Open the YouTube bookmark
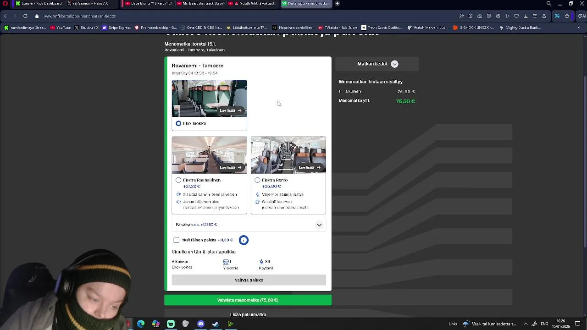This screenshot has width=587, height=330. (x=61, y=27)
